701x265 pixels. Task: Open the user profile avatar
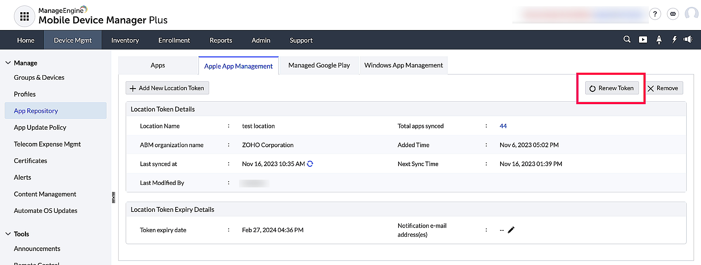tap(691, 14)
